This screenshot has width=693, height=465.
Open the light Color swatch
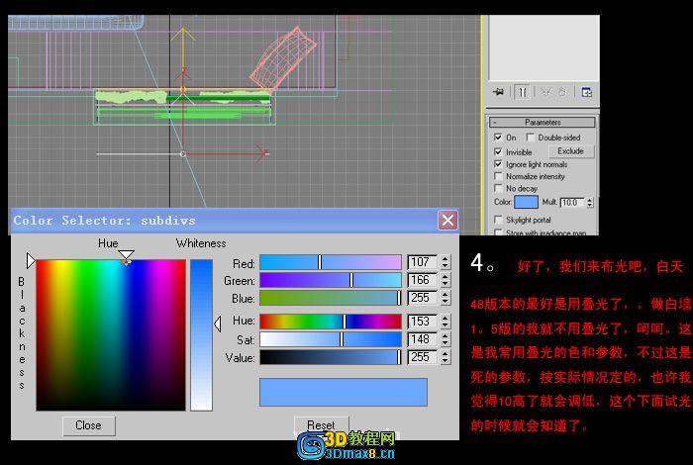tap(526, 202)
